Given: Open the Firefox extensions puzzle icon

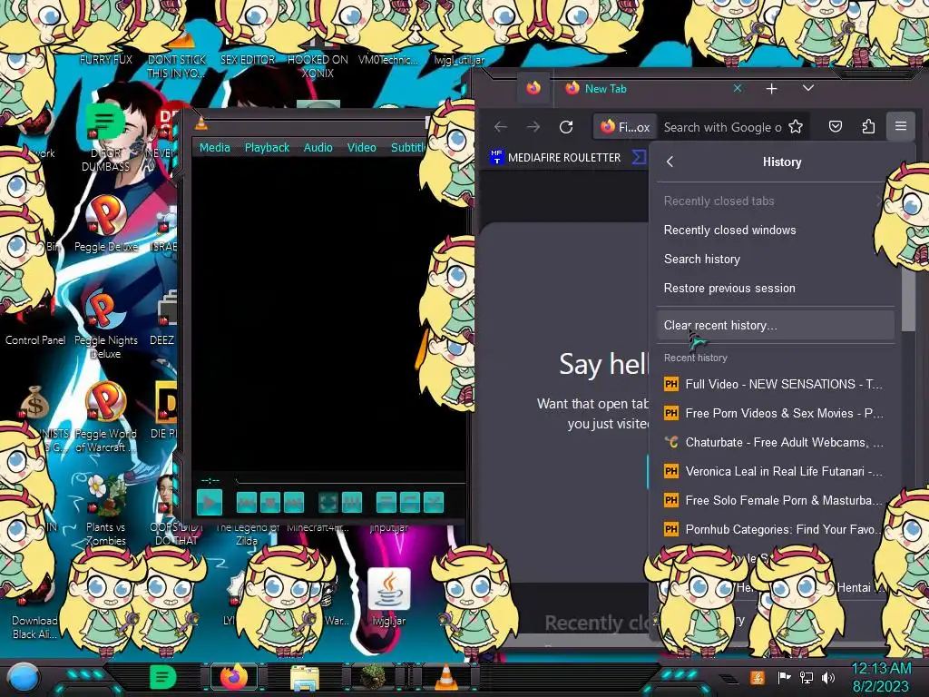Looking at the screenshot, I should 868,126.
